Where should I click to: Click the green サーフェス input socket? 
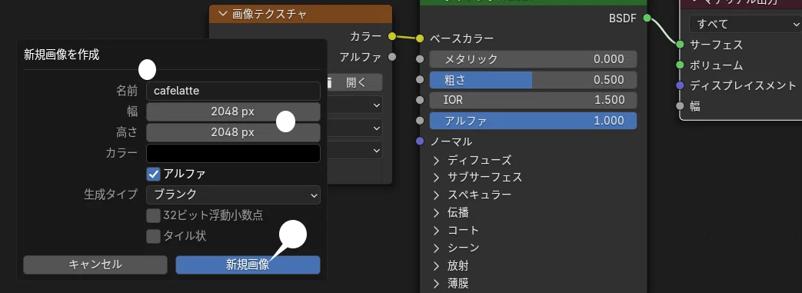[x=680, y=45]
